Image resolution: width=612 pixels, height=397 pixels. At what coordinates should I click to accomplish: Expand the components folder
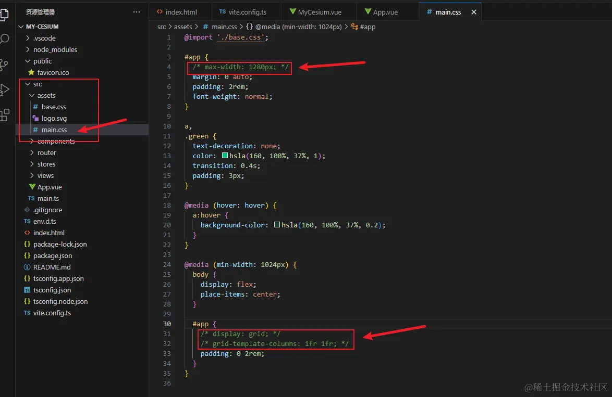[x=32, y=141]
